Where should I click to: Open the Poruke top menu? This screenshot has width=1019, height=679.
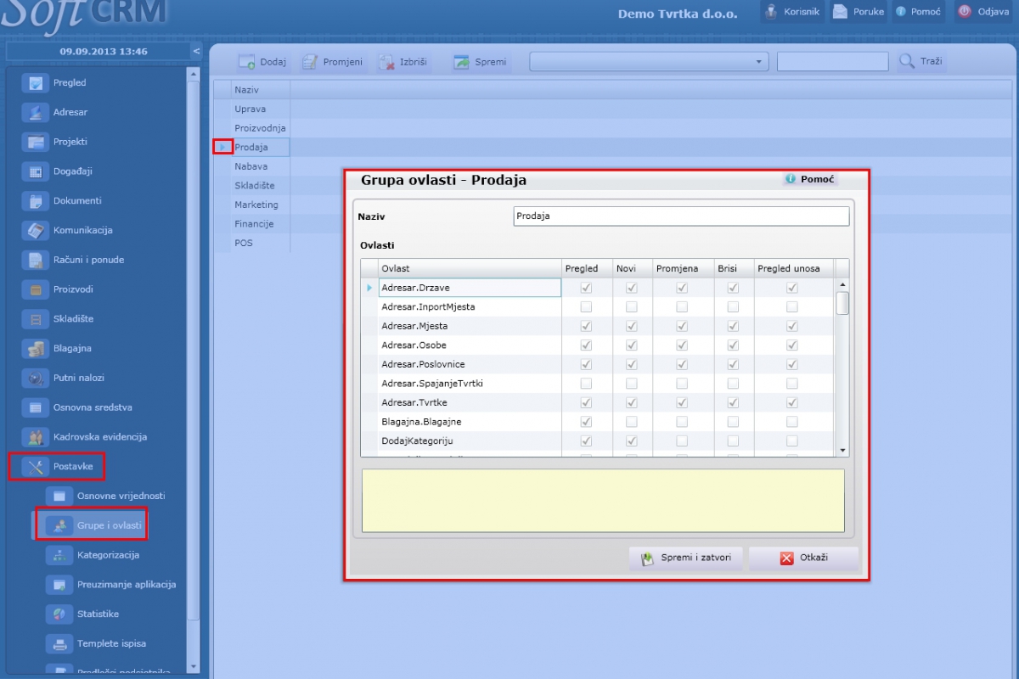coord(859,12)
